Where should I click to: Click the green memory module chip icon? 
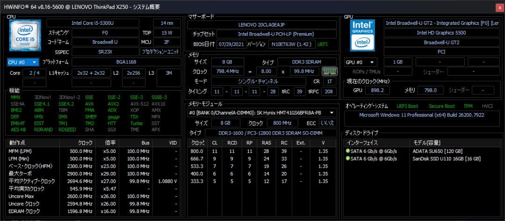coord(330,71)
